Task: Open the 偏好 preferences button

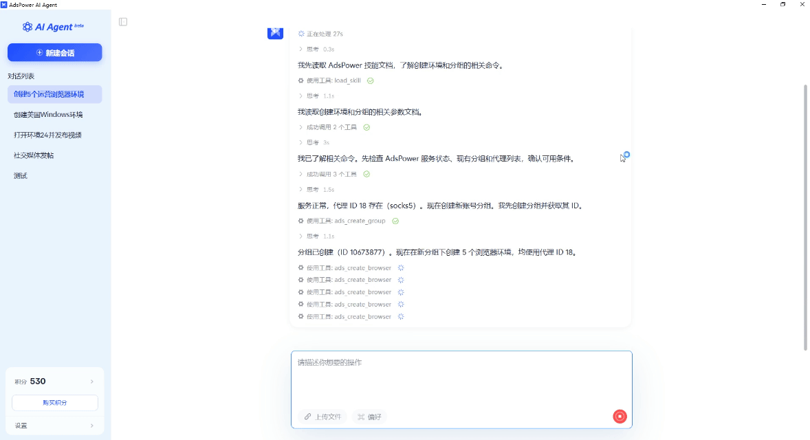Action: tap(370, 417)
